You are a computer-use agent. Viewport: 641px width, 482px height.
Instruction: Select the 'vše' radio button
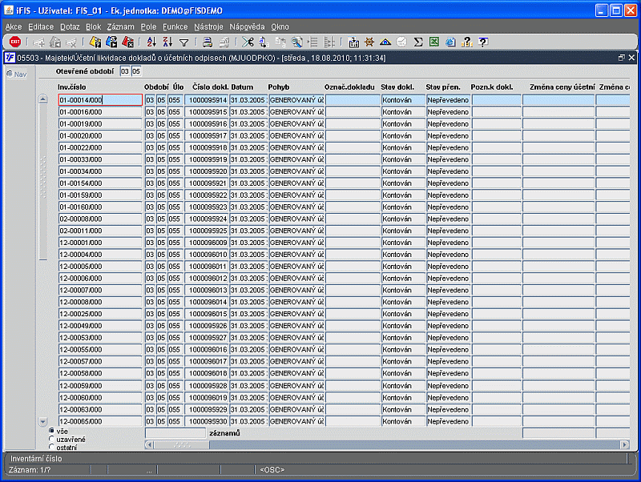[51, 431]
